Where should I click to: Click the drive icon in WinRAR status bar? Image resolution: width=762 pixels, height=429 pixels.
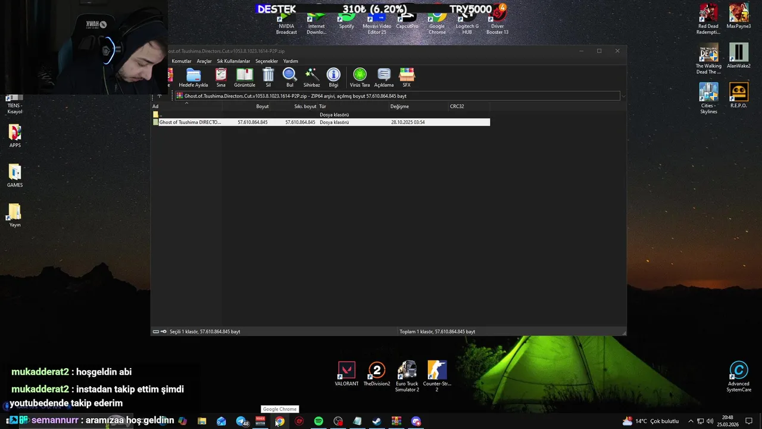coord(156,331)
